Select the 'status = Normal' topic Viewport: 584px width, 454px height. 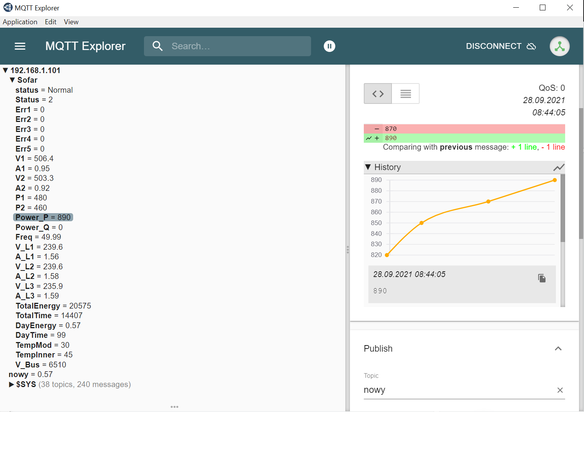(x=44, y=90)
